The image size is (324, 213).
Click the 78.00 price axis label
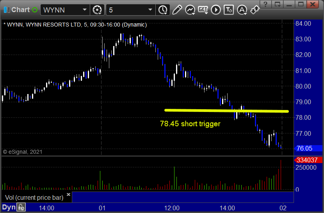(303, 117)
